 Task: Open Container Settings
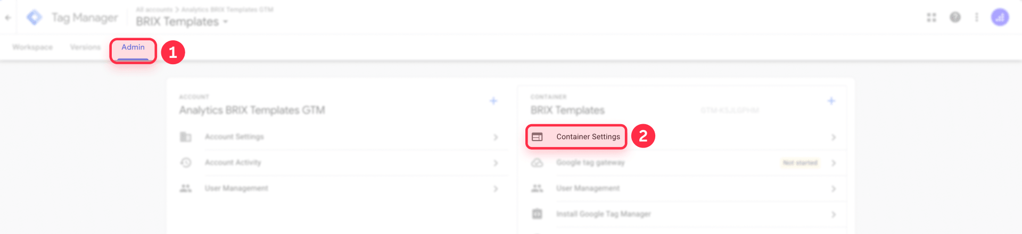pyautogui.click(x=588, y=137)
